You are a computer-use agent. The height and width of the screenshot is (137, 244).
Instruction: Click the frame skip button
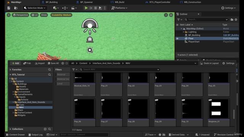point(91,8)
